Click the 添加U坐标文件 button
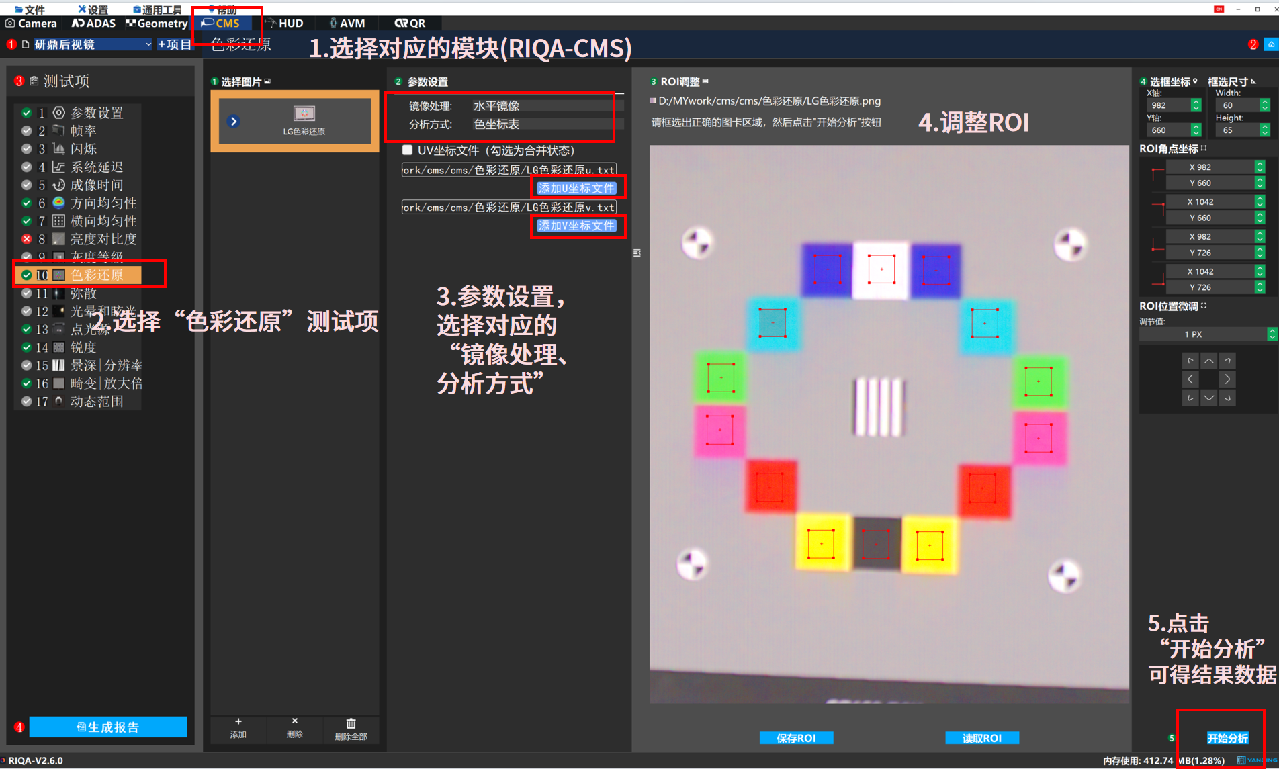This screenshot has height=769, width=1279. coord(576,188)
